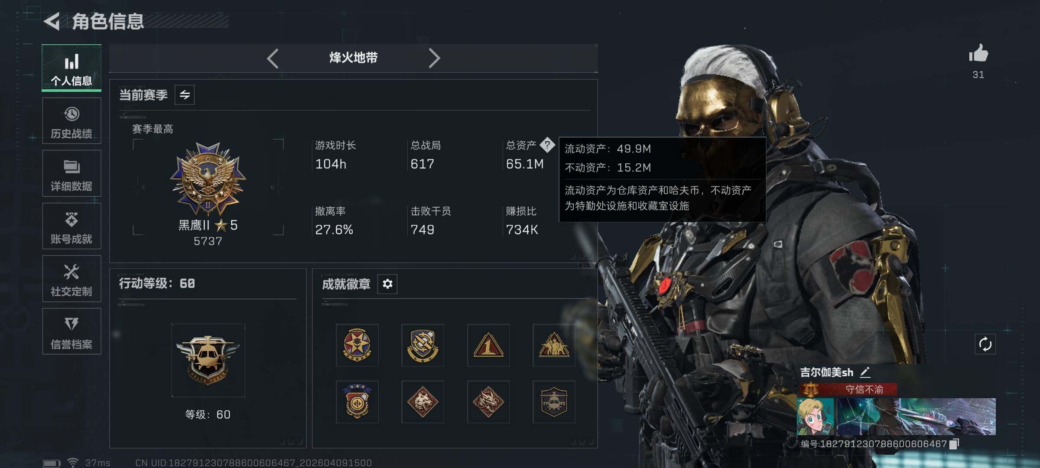
Task: Click the 黑鹰II rank emblem
Action: [208, 179]
